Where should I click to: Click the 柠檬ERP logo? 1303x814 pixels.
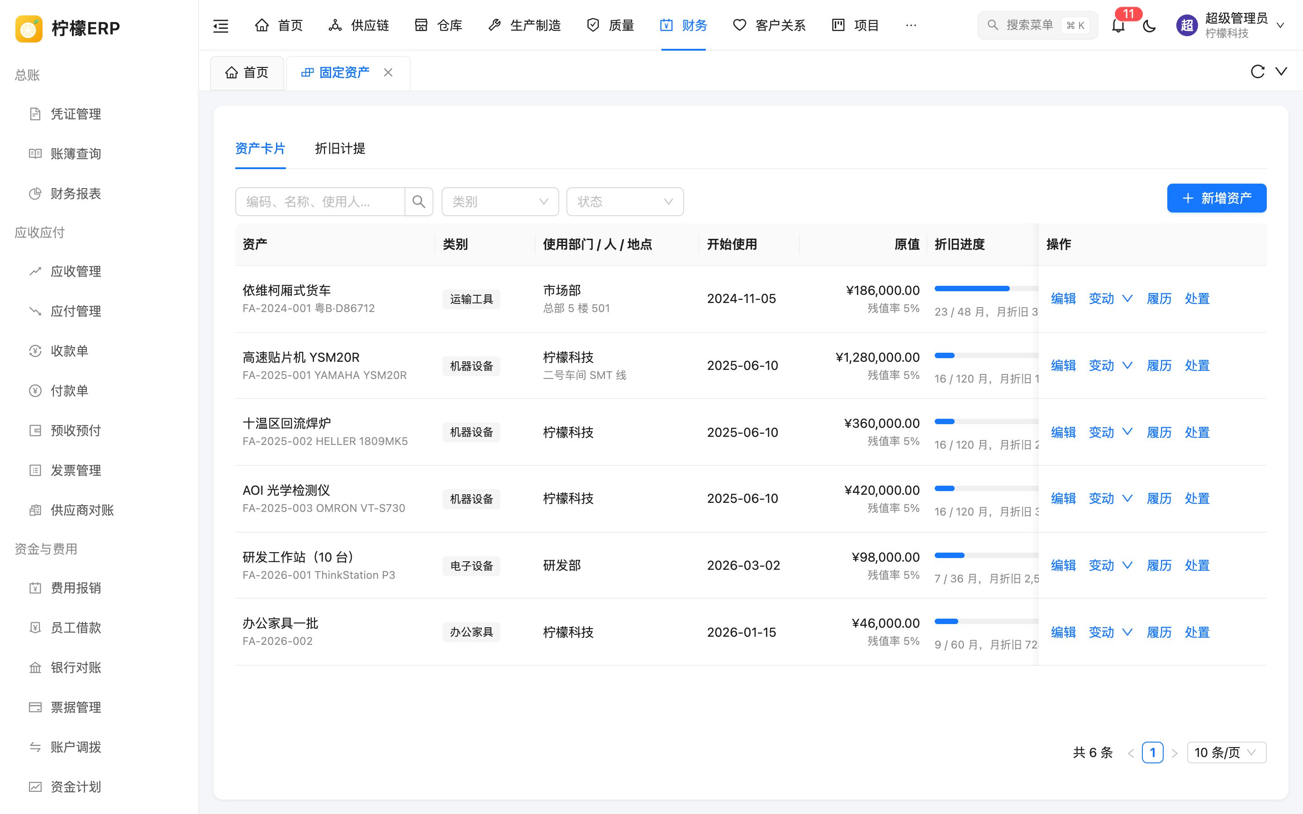click(68, 28)
